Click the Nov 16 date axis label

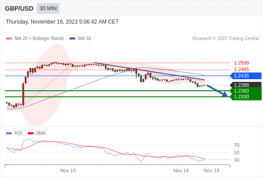pyautogui.click(x=181, y=170)
